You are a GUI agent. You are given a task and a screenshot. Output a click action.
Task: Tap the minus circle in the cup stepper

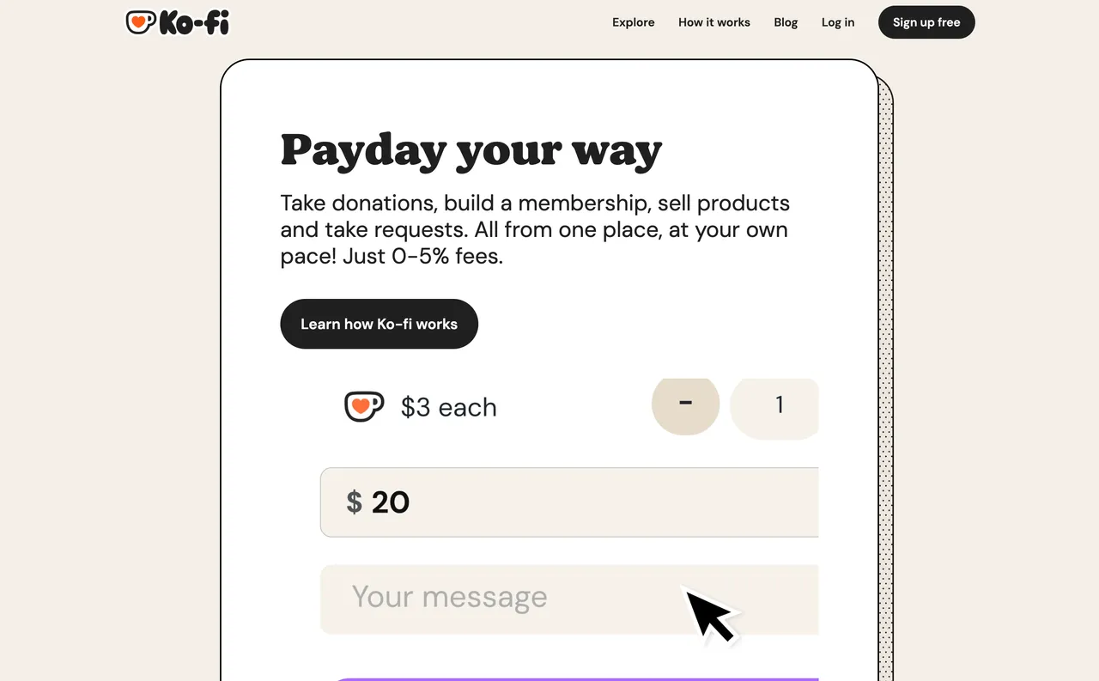tap(685, 404)
